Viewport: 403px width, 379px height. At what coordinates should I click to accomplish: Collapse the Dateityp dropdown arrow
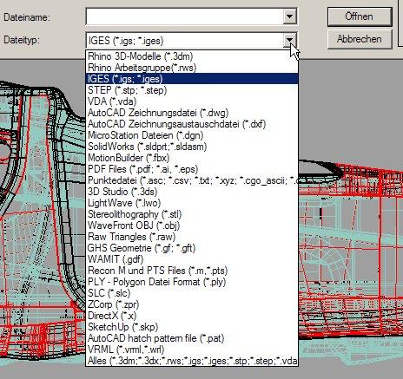pos(289,40)
